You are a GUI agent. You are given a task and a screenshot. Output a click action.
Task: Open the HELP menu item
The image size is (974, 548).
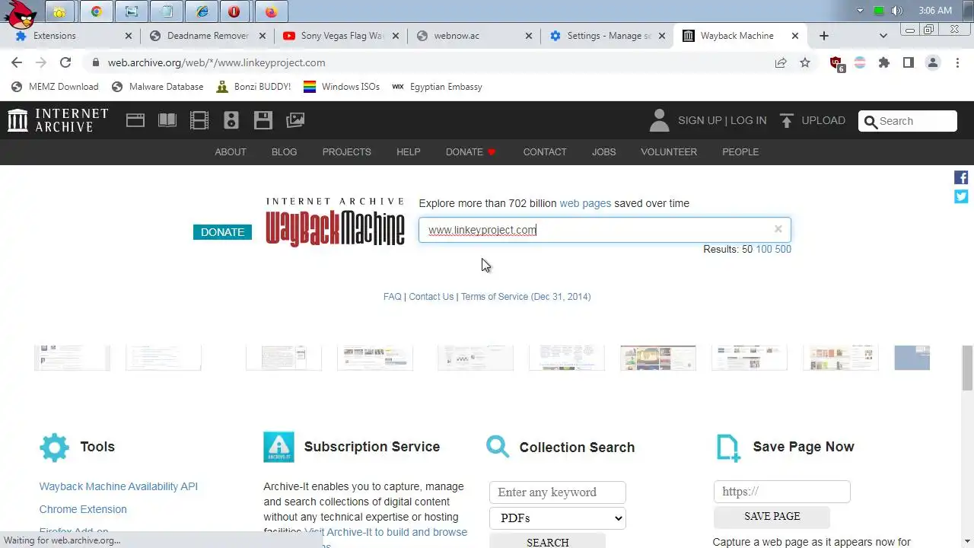[x=409, y=152]
